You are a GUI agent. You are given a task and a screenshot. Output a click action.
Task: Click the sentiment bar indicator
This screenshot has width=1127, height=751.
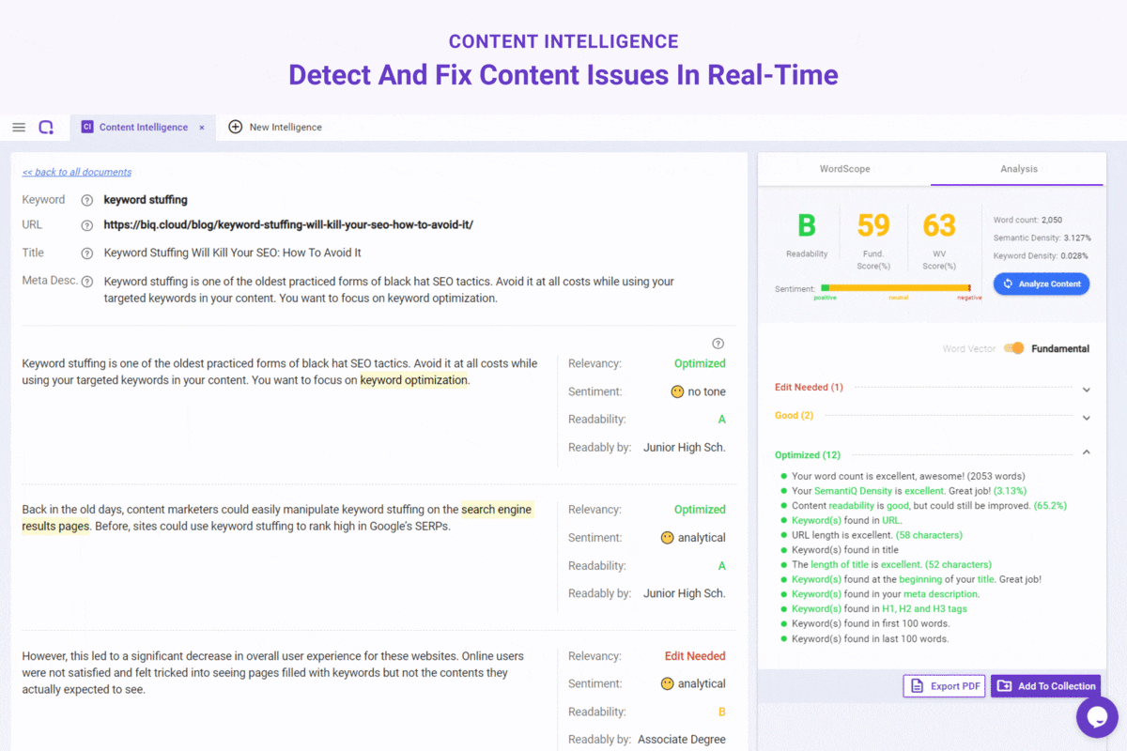(896, 288)
